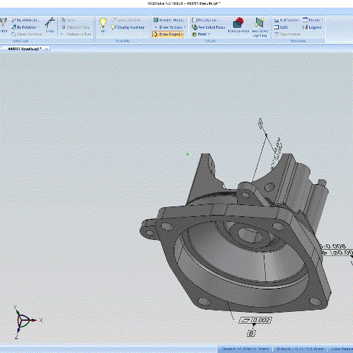353x353 pixels.
Task: Open the Panels menu button
Action: tap(313, 20)
